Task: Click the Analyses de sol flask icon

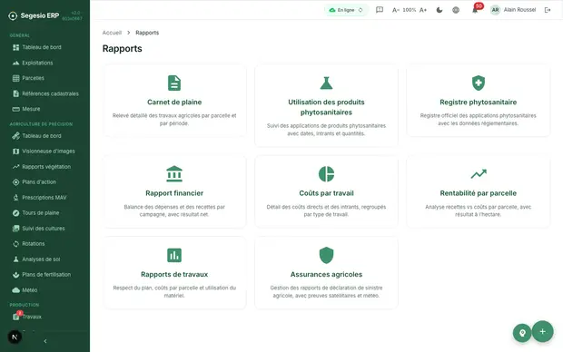Action: click(x=15, y=259)
